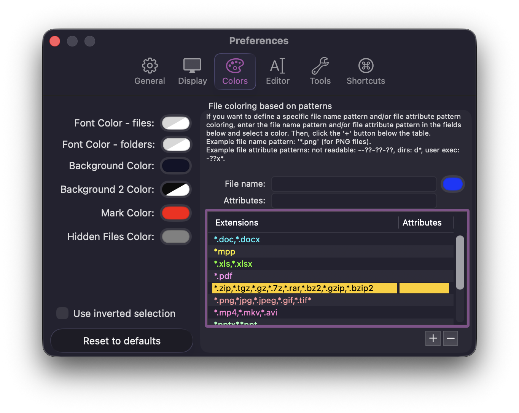Click Reset to defaults

[121, 341]
